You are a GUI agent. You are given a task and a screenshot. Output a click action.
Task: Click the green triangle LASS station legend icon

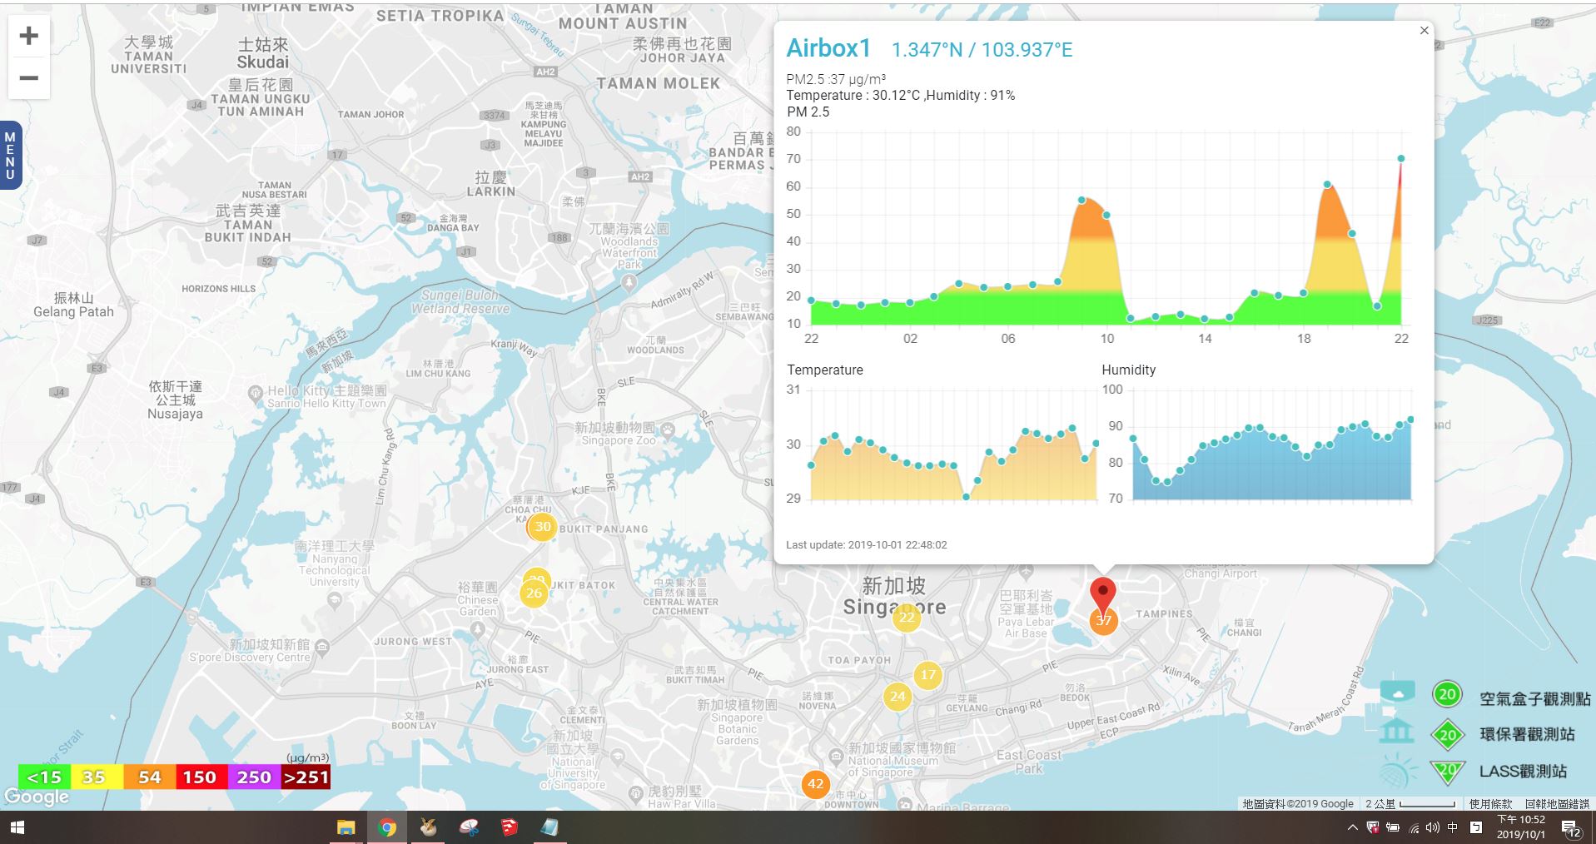(x=1448, y=772)
